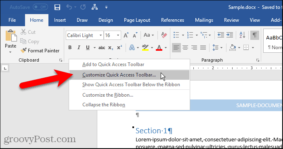The width and height of the screenshot is (283, 149).
Task: Switch to the Draw tab
Action: (x=82, y=20)
